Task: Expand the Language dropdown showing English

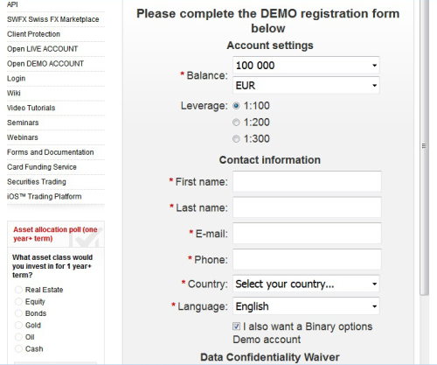Action: tap(306, 306)
